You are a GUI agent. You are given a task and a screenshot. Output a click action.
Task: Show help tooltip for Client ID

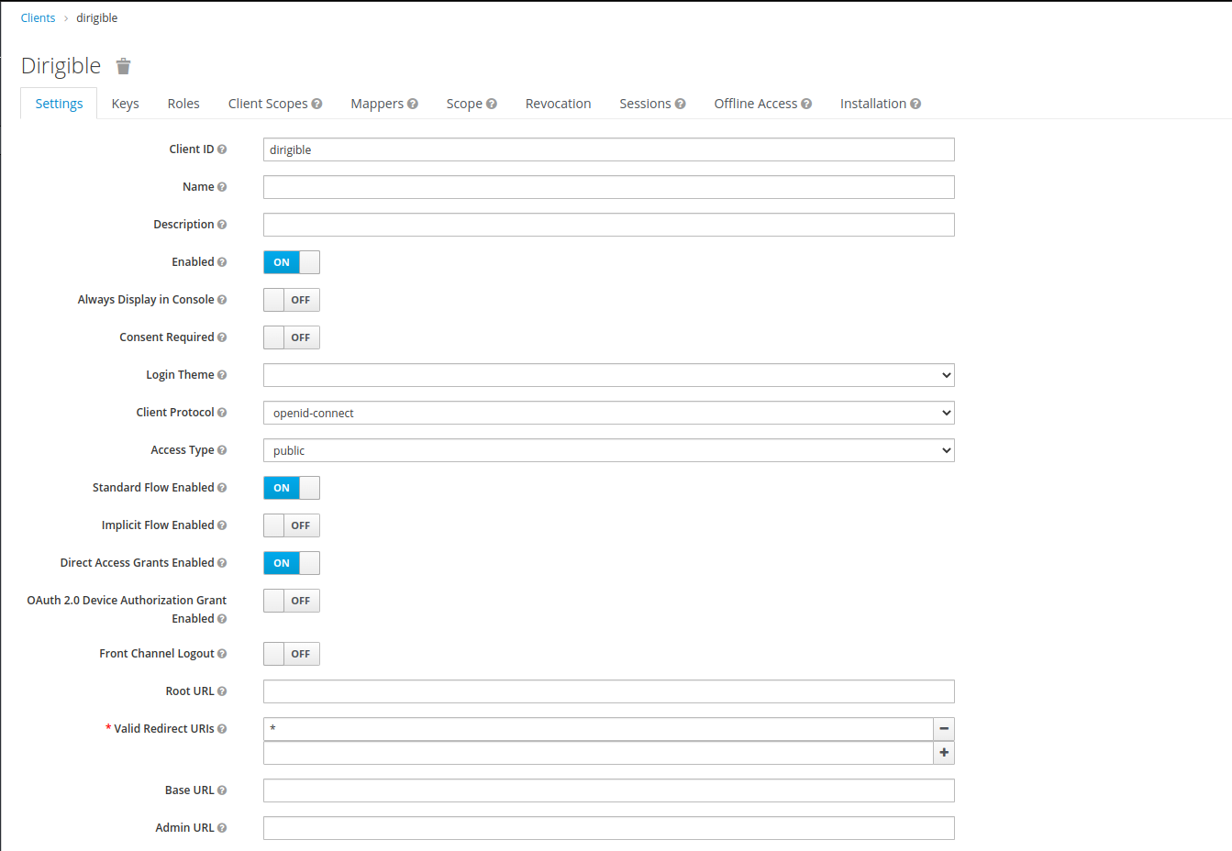[222, 149]
